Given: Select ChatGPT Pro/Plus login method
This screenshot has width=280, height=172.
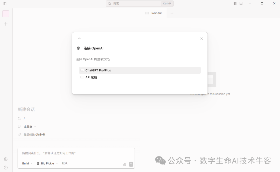Looking at the screenshot, I should [x=140, y=70].
